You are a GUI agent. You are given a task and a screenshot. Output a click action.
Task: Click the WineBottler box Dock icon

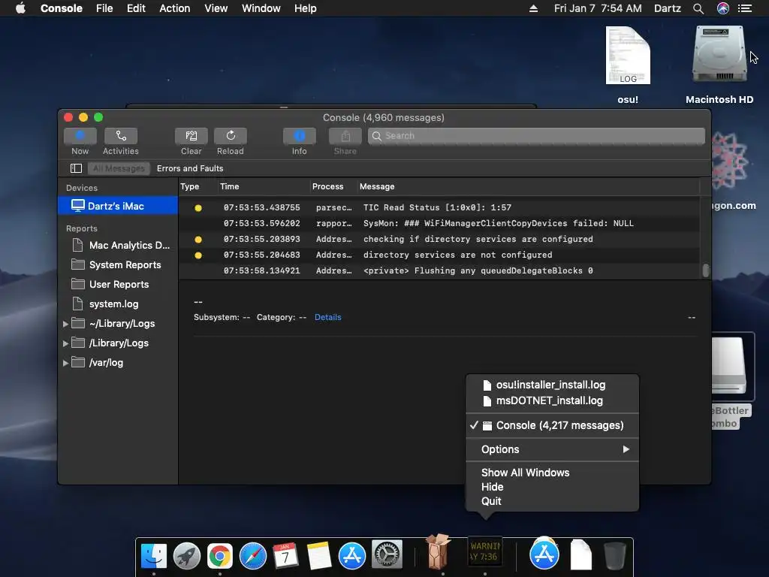click(438, 551)
